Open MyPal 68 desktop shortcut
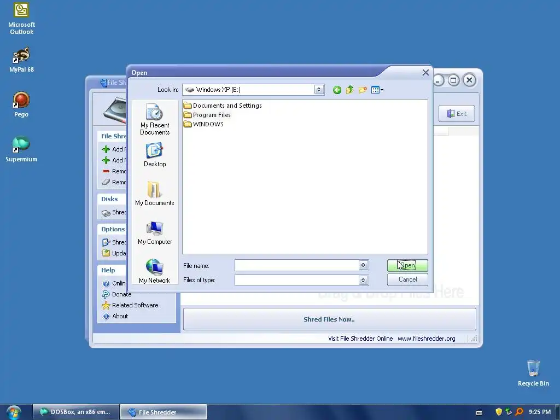The width and height of the screenshot is (560, 420). point(21,60)
